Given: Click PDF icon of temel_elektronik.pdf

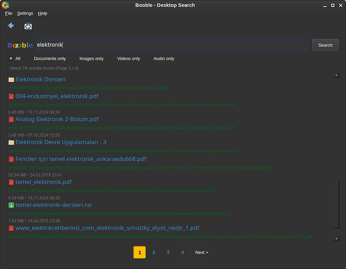Looking at the screenshot, I should [11, 182].
